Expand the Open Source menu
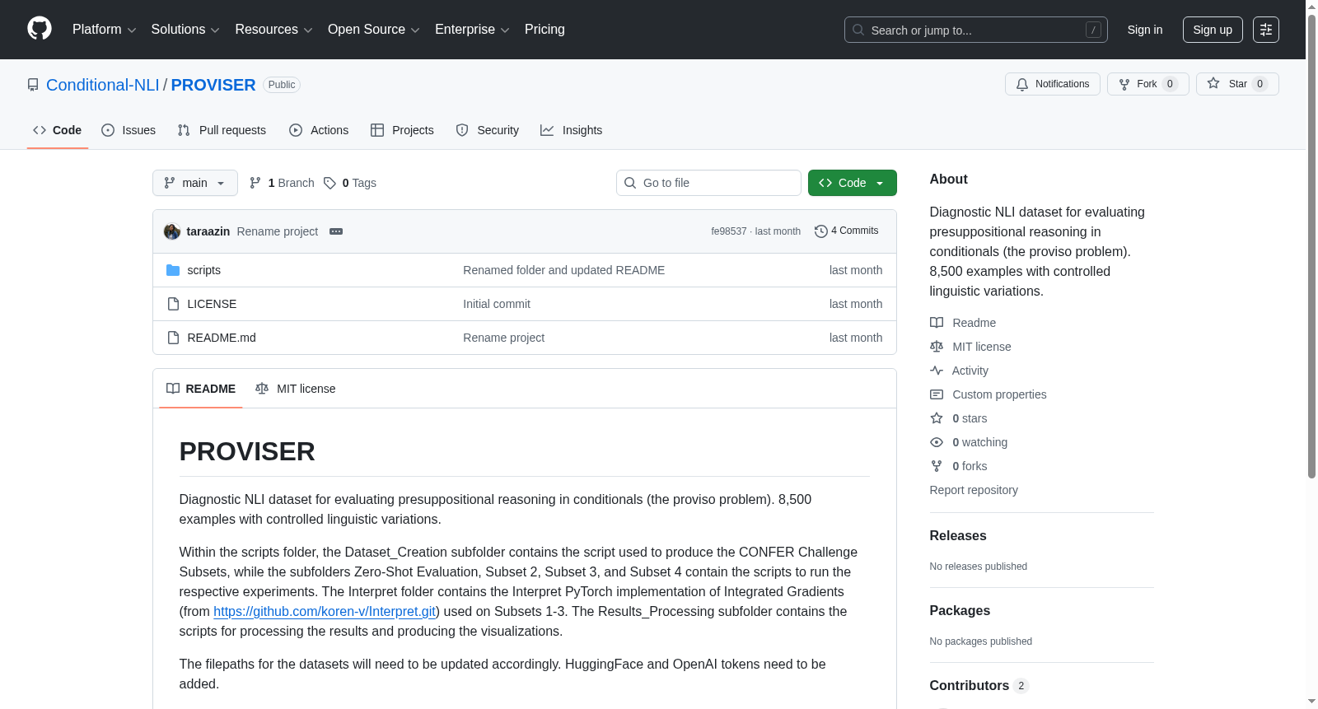This screenshot has height=709, width=1318. click(374, 30)
